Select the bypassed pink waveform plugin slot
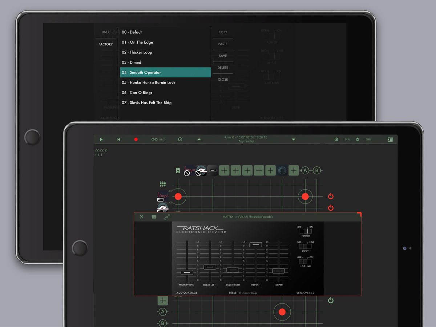 (x=189, y=170)
